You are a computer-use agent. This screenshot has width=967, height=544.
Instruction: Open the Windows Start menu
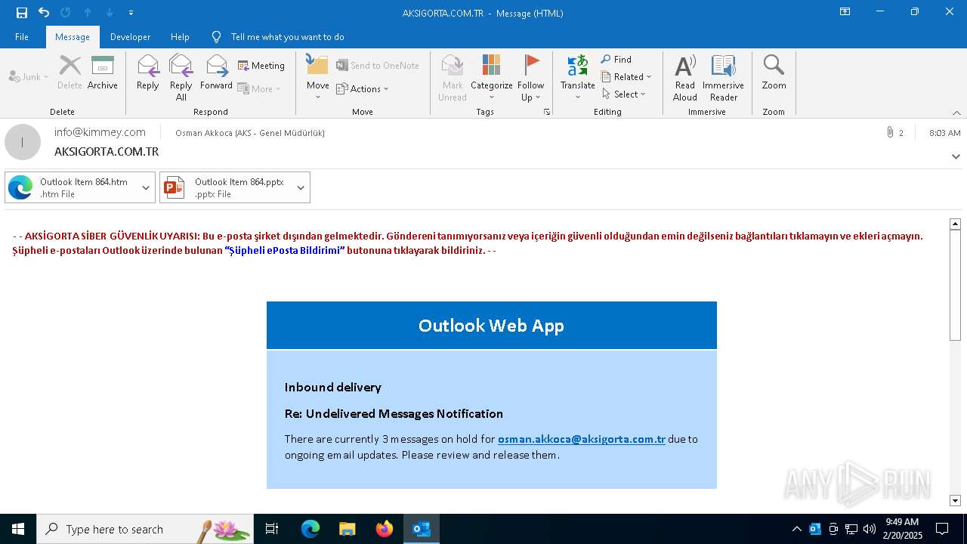18,529
